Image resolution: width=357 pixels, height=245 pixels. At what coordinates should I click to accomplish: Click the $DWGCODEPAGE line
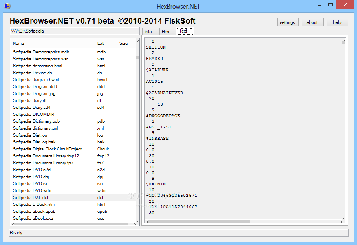pos(163,116)
